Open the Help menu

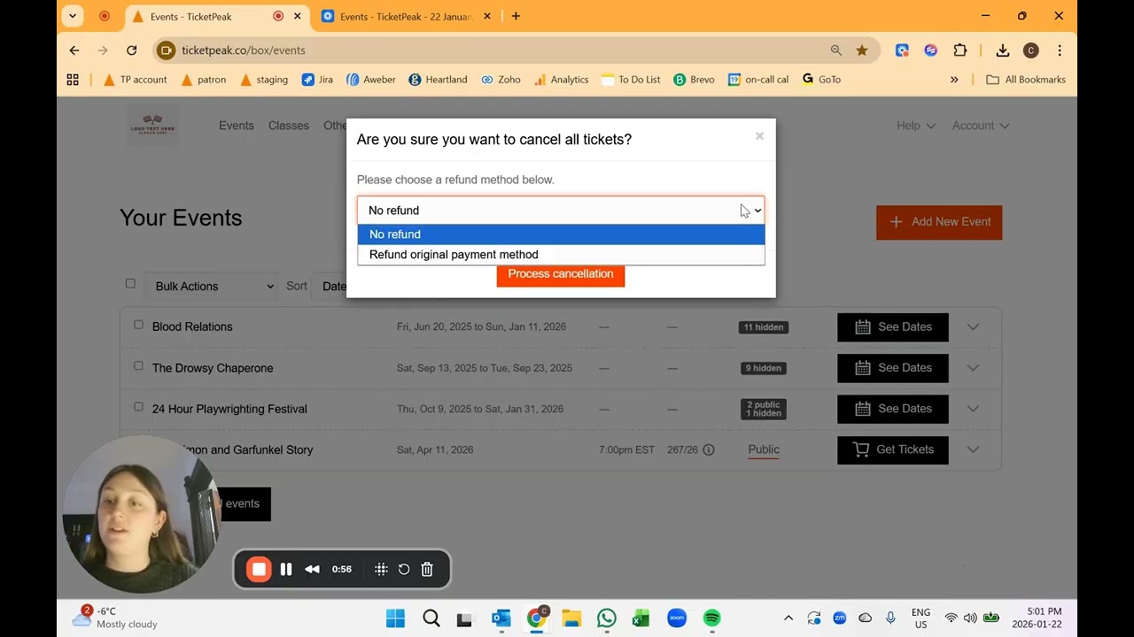click(x=916, y=126)
